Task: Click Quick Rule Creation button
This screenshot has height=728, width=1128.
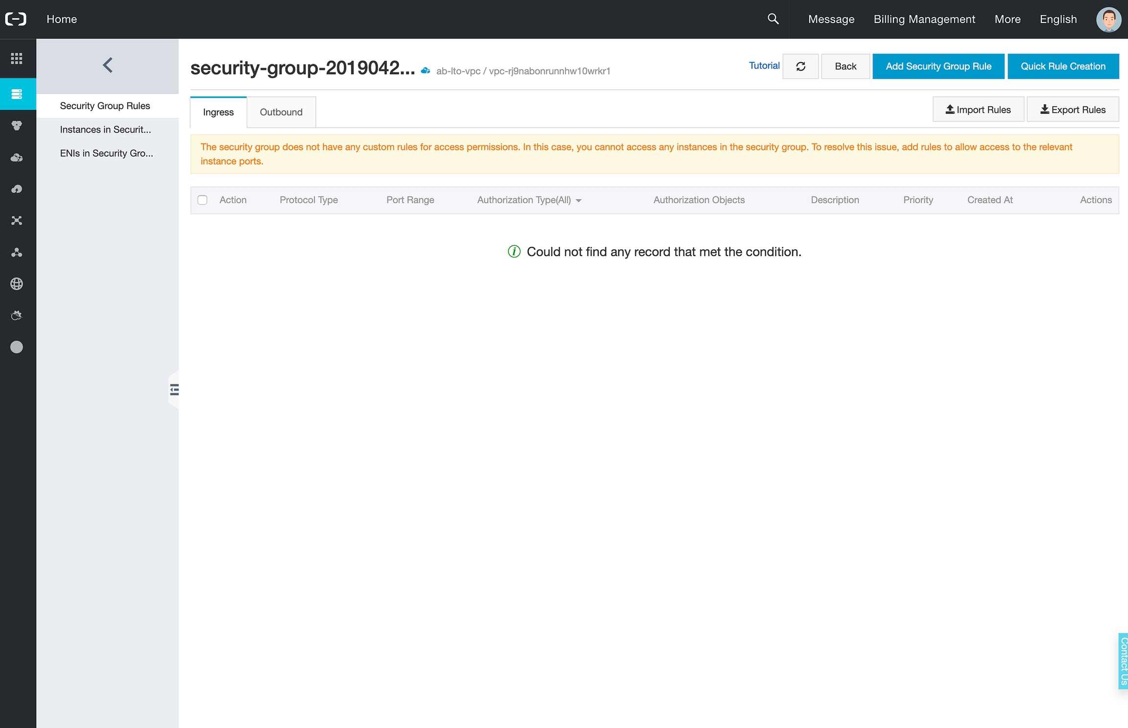Action: coord(1063,66)
